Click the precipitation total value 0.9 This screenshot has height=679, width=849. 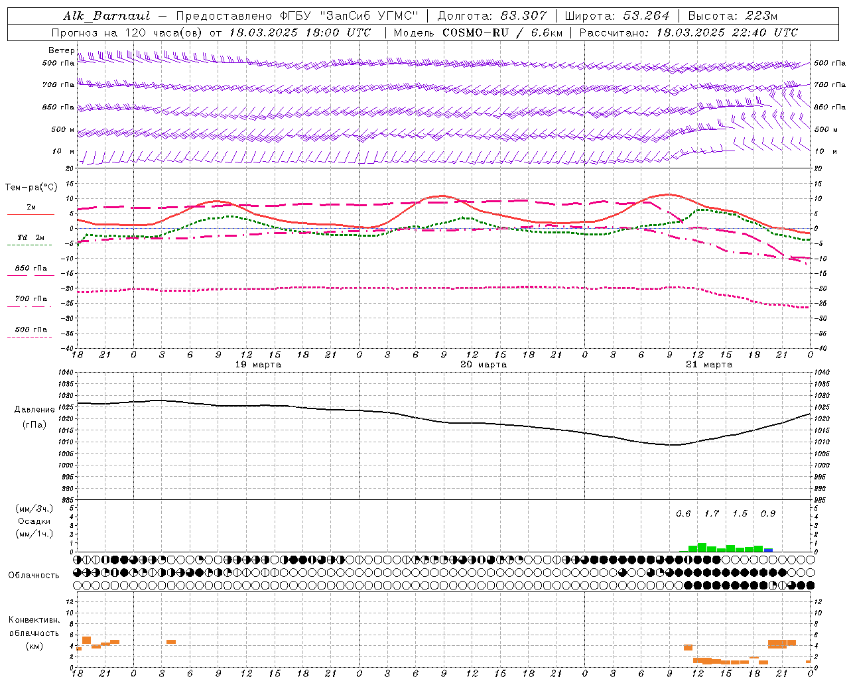pos(768,513)
